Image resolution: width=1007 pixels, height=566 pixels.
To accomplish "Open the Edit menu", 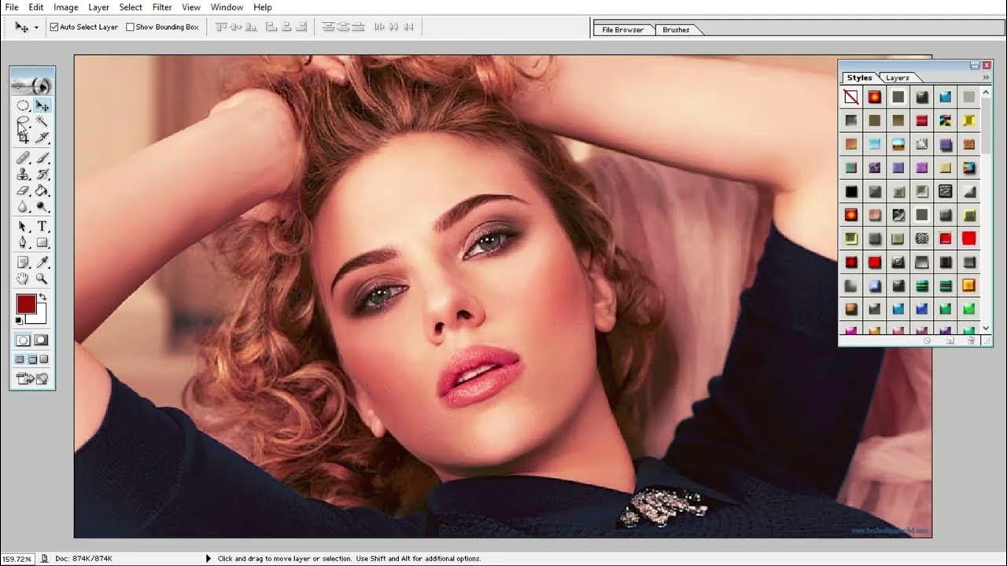I will pyautogui.click(x=36, y=7).
